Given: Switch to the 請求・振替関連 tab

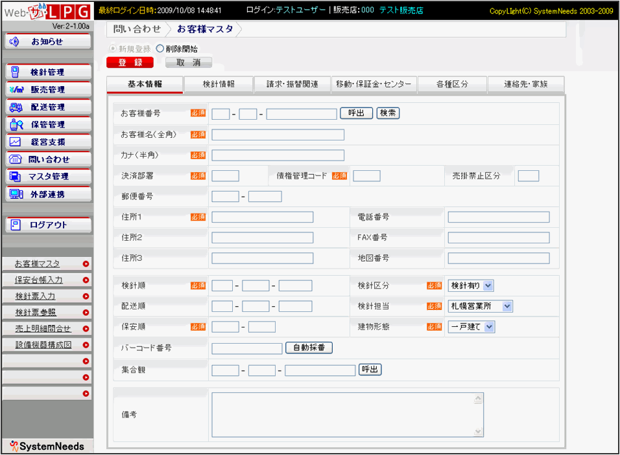Looking at the screenshot, I should [292, 84].
